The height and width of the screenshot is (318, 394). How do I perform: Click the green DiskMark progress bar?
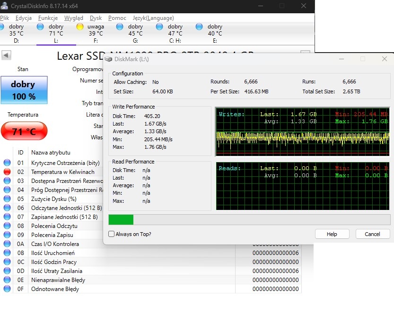pyautogui.click(x=121, y=219)
